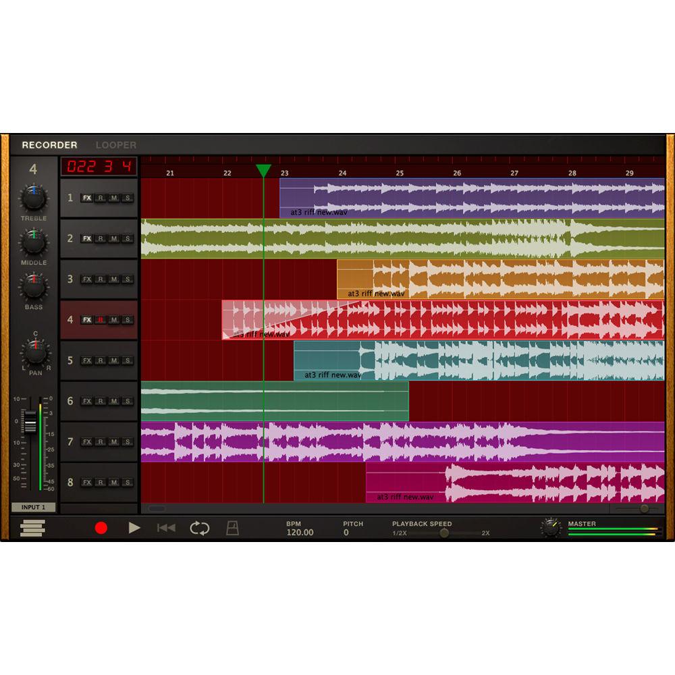Viewport: 675px width, 675px height.
Task: Mute track 2 with its M button
Action: pos(113,238)
